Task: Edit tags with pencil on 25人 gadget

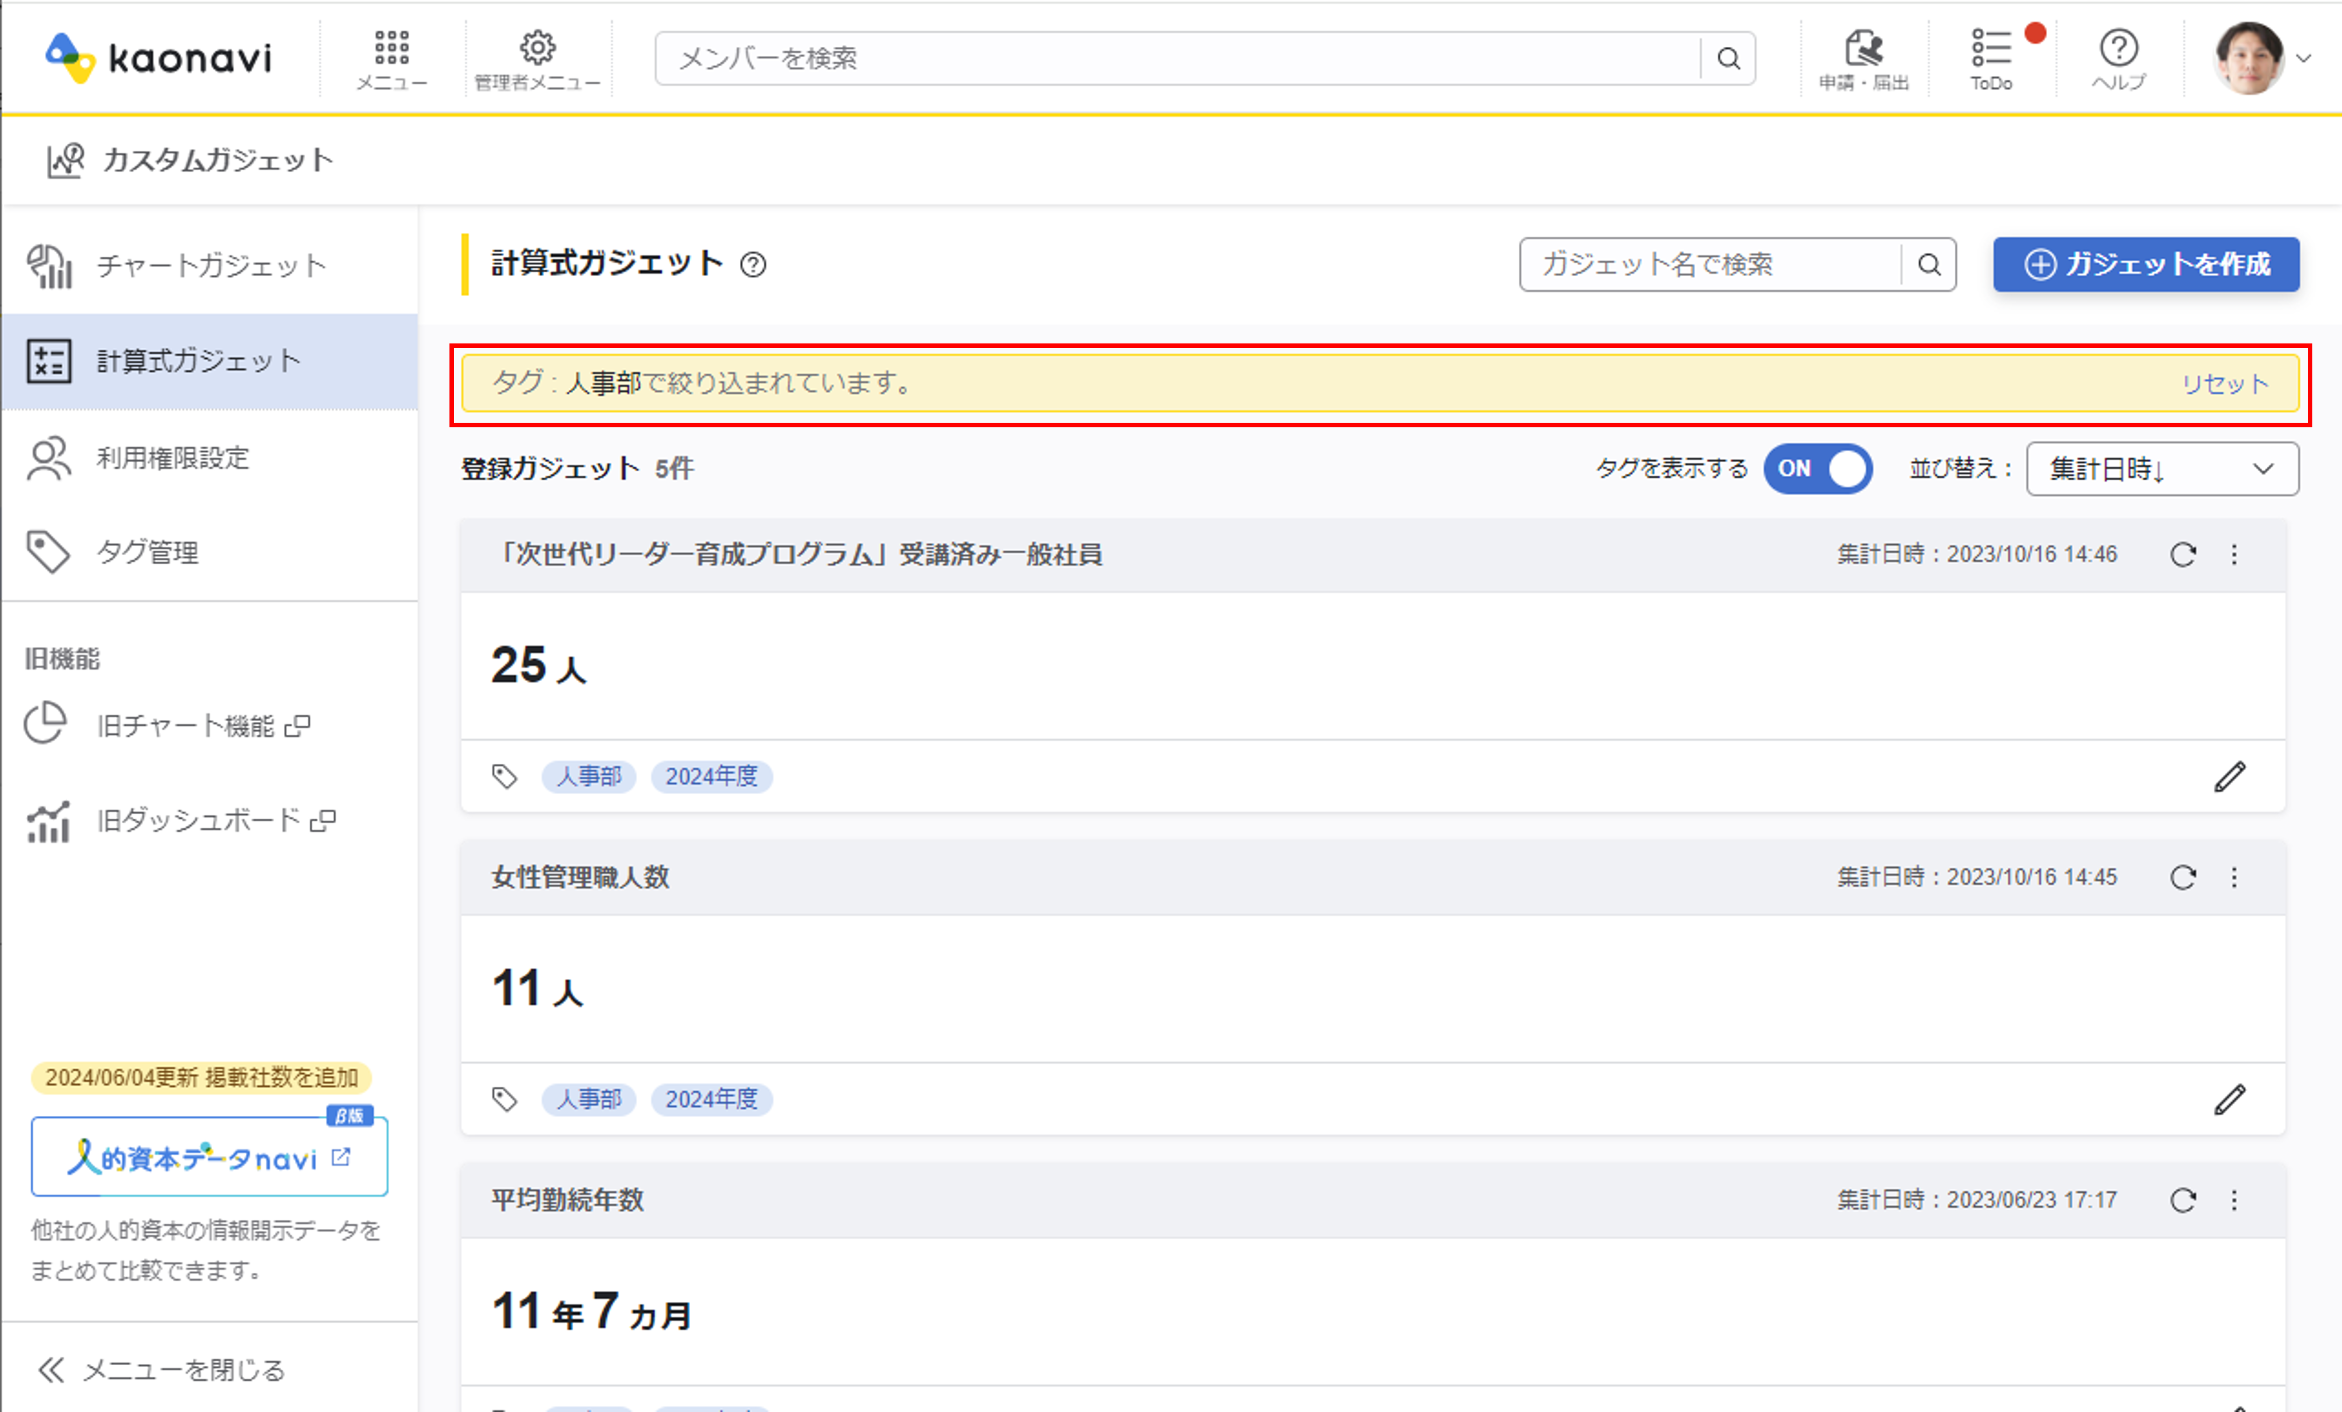Action: [2230, 777]
